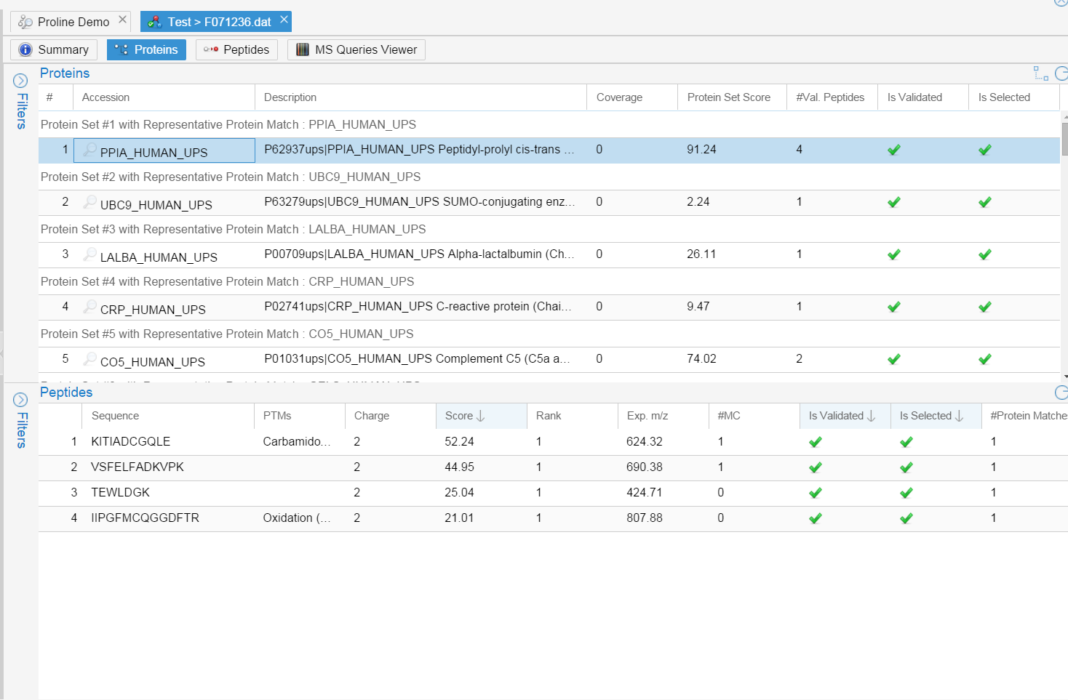Sort peptides by Score column header
1068x700 pixels.
(x=464, y=416)
